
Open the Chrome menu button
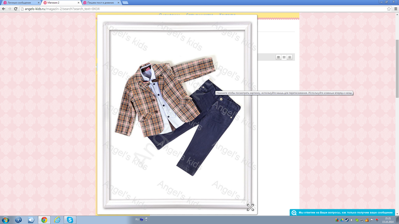(395, 9)
